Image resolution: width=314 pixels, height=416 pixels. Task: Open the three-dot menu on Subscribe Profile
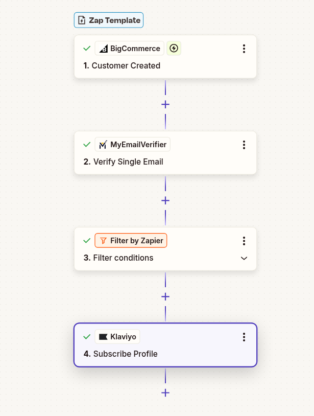coord(244,337)
